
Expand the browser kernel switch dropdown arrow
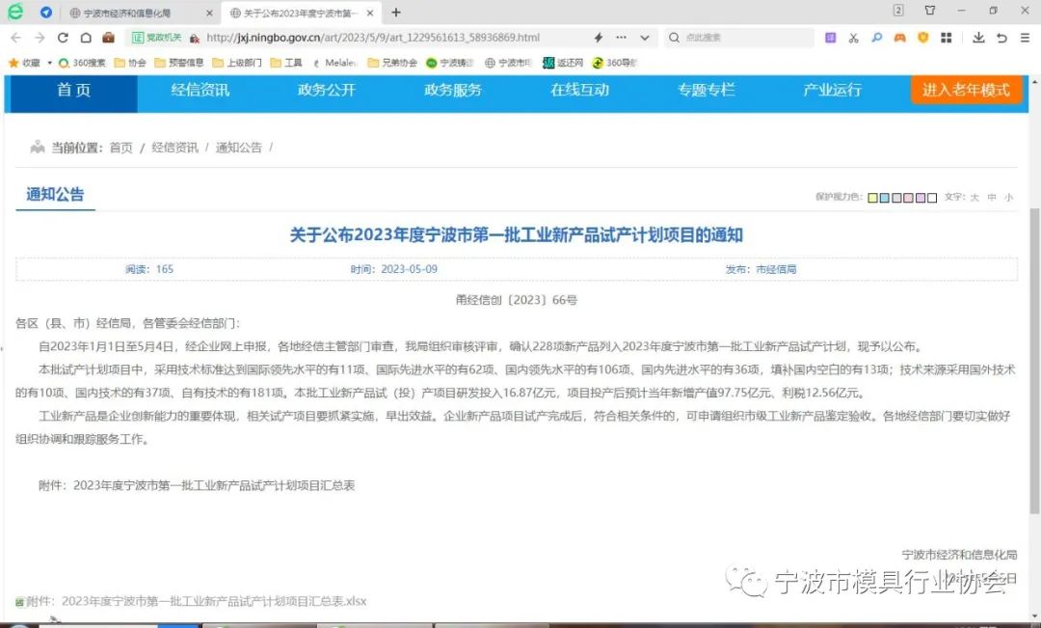pyautogui.click(x=643, y=37)
